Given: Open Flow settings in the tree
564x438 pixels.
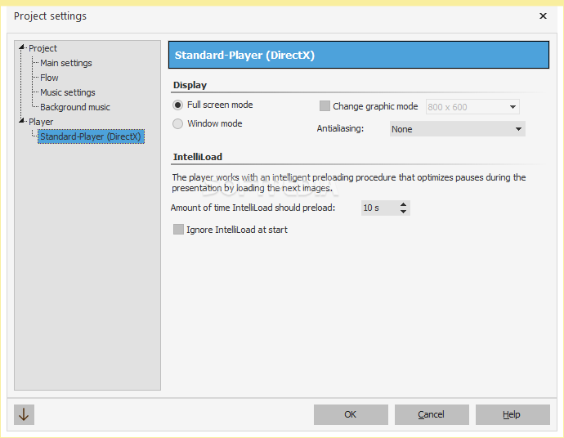Looking at the screenshot, I should pyautogui.click(x=49, y=78).
